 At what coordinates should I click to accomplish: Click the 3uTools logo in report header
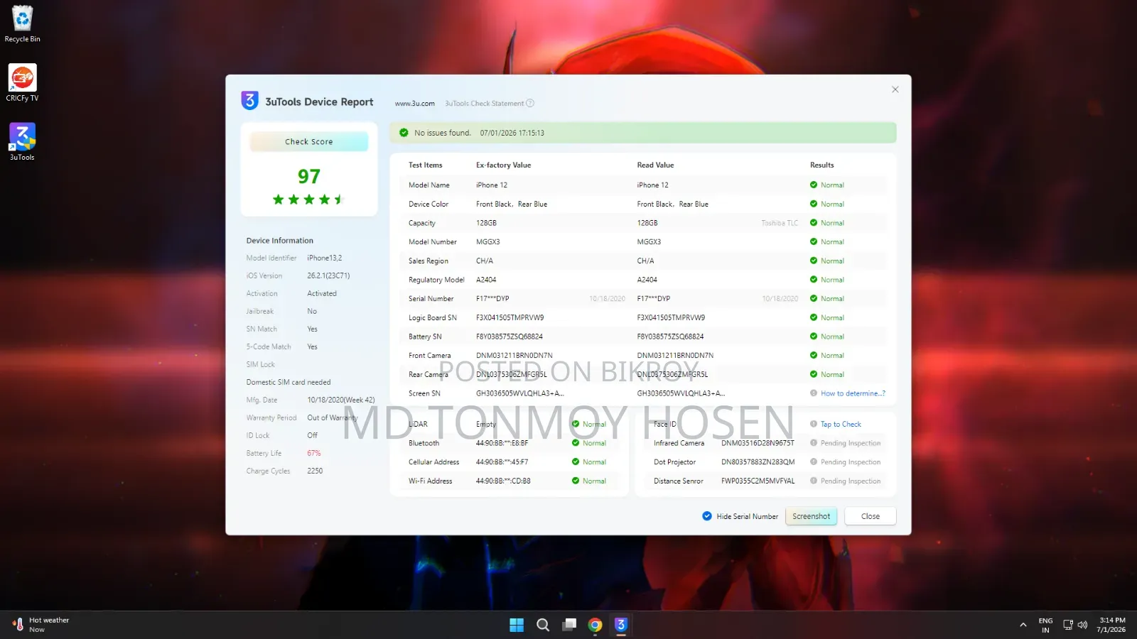pos(249,101)
